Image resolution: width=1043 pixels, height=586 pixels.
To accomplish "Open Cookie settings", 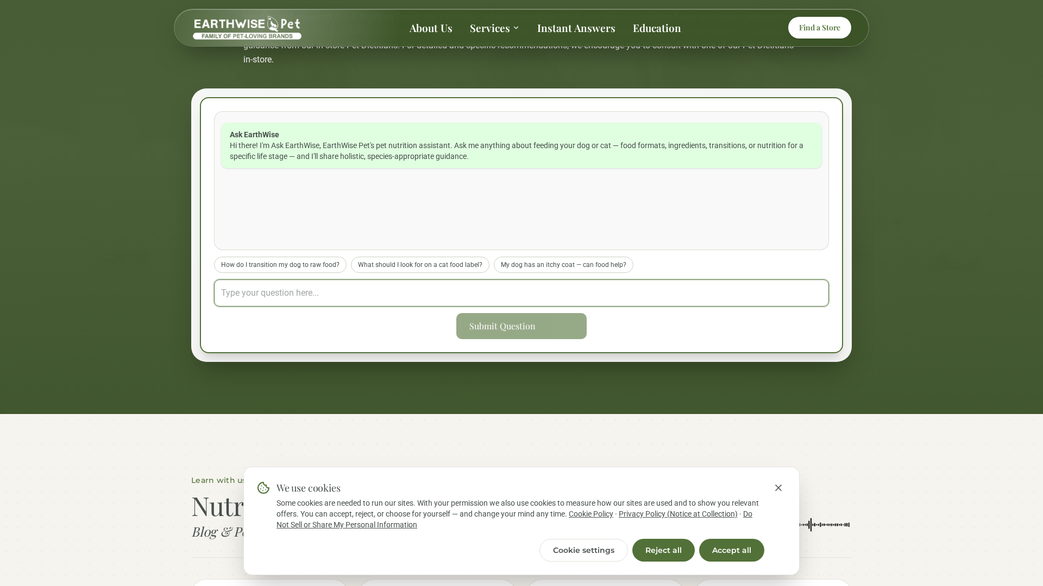I will pyautogui.click(x=583, y=550).
